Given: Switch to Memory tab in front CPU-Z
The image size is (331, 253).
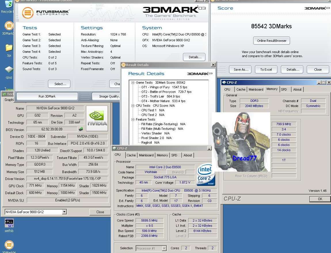Looking at the screenshot, I should point(162,155).
